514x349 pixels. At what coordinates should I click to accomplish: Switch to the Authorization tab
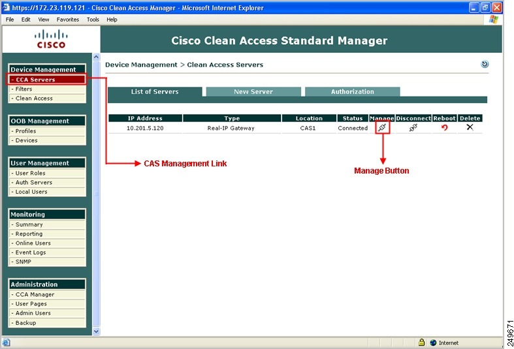[x=353, y=92]
